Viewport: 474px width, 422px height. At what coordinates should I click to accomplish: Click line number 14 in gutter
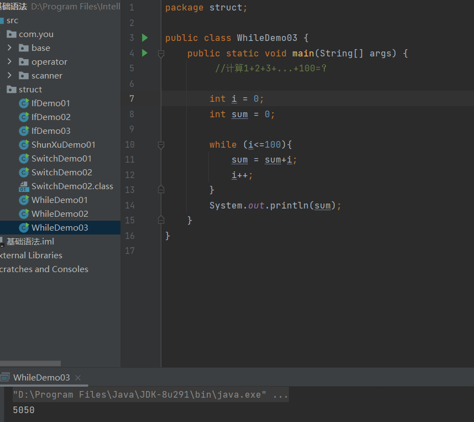pyautogui.click(x=130, y=206)
